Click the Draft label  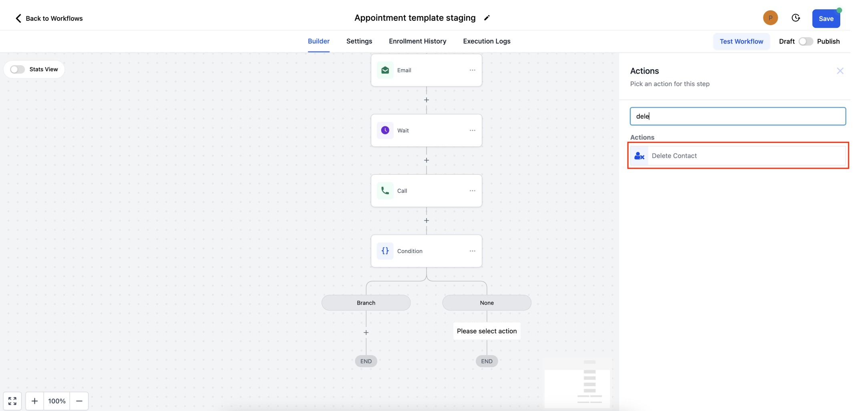787,42
